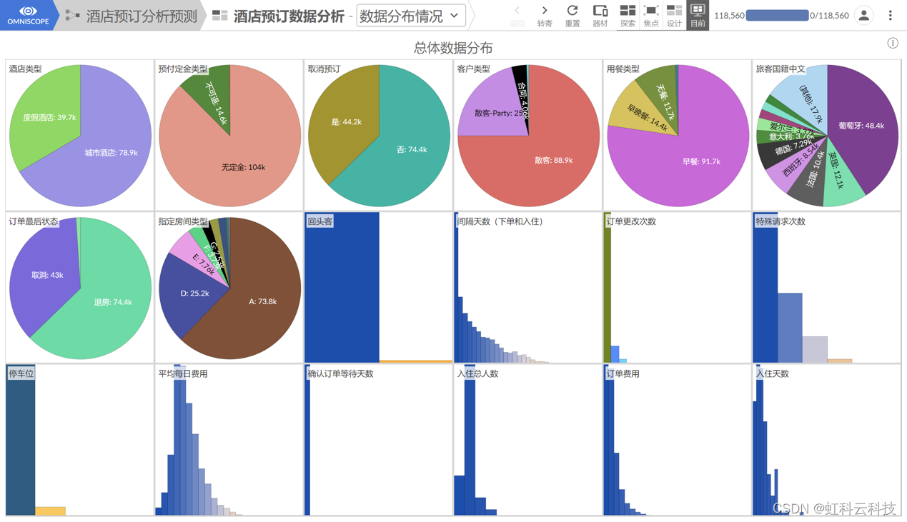Click the 旅客国籍中文 chart title
This screenshot has width=907, height=522.
click(x=781, y=69)
